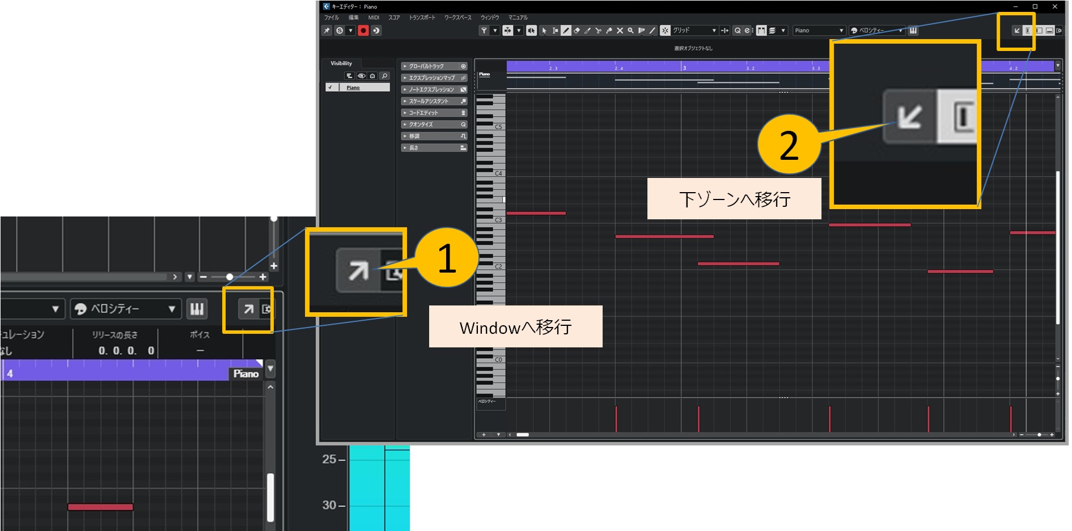This screenshot has height=531, width=1072.
Task: Click the horizontal zoom slider handle, lower-left panel
Action: [x=230, y=277]
